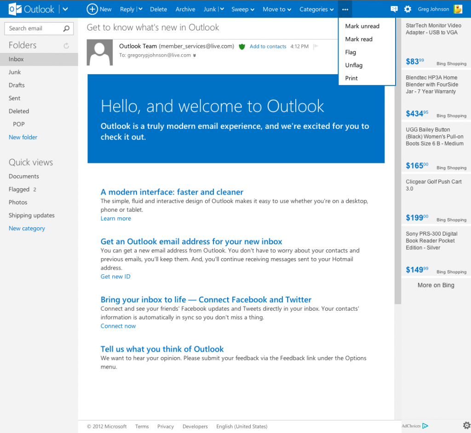Open the Settings gear in top bar
The image size is (471, 433).
[x=408, y=9]
